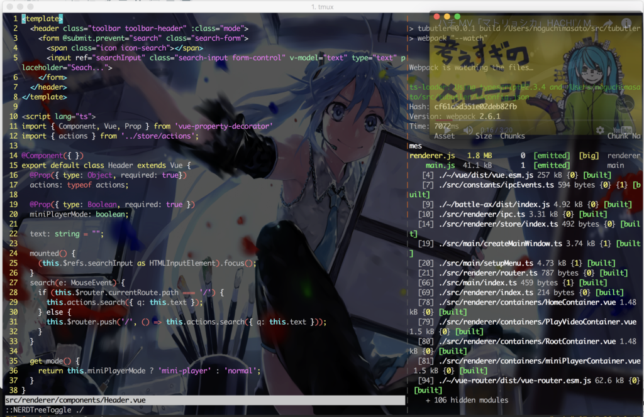Click the YouTube logo in the player
Image resolution: width=644 pixels, height=417 pixels.
click(x=622, y=131)
